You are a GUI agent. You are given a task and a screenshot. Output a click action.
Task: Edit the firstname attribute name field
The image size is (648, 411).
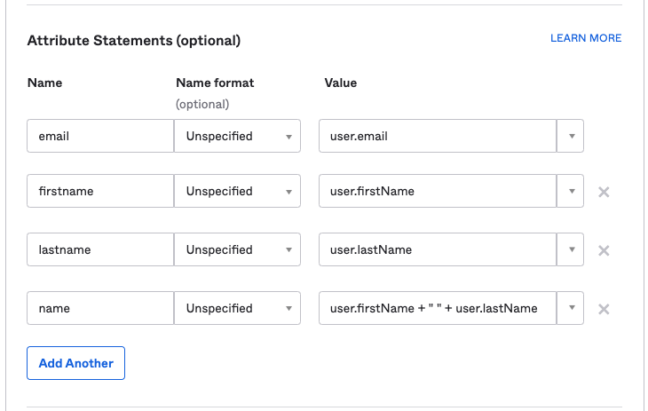100,192
